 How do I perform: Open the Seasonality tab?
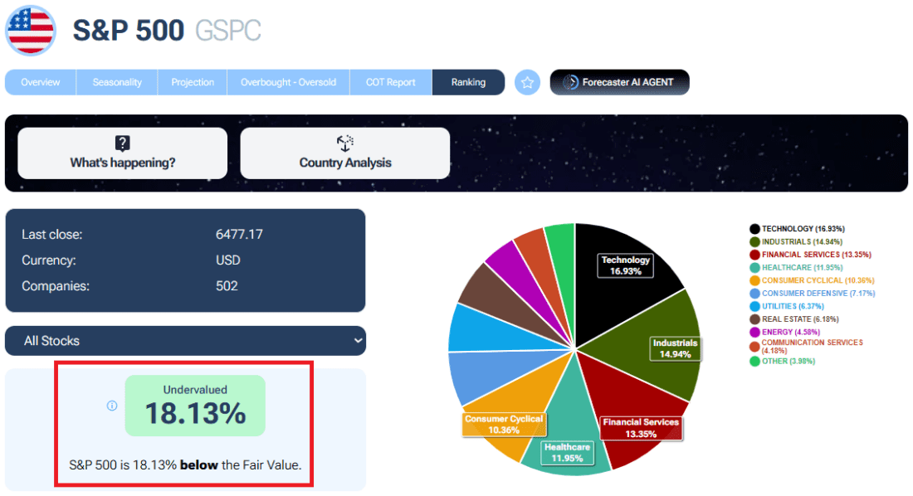tap(117, 82)
